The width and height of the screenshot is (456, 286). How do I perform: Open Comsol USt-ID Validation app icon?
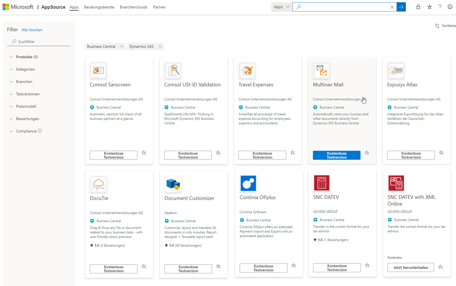173,70
